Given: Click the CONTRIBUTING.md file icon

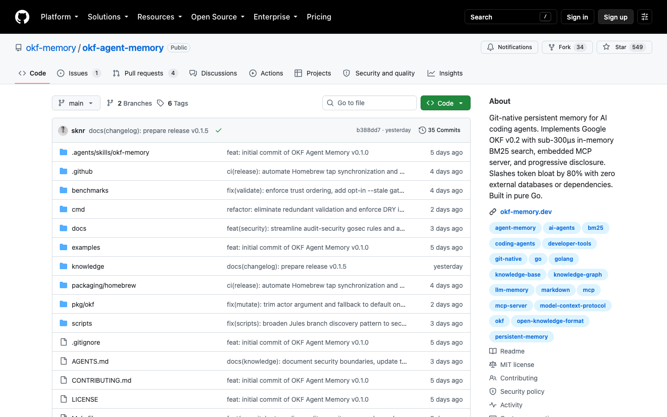Looking at the screenshot, I should click(63, 380).
